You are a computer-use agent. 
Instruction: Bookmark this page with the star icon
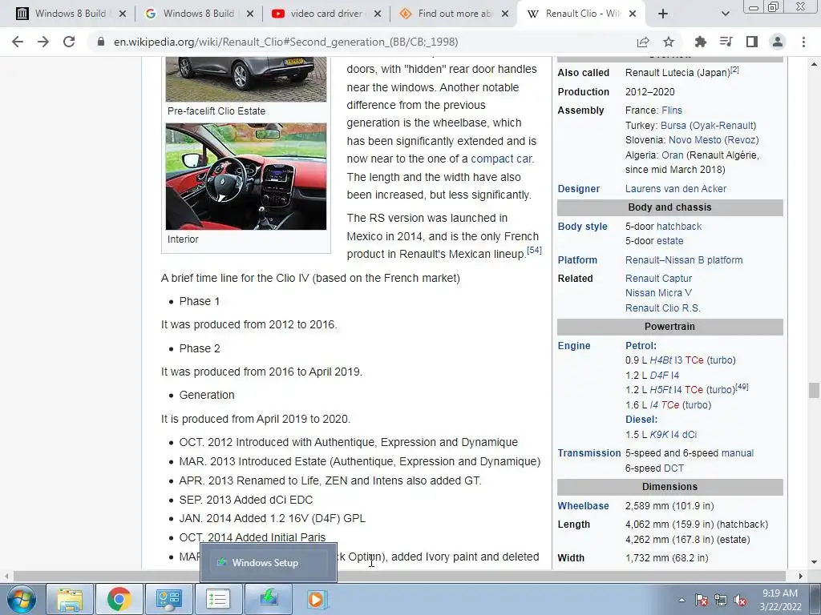669,42
